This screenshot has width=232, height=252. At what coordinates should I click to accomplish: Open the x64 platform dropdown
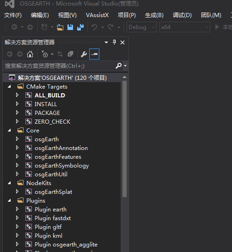[x=185, y=27]
